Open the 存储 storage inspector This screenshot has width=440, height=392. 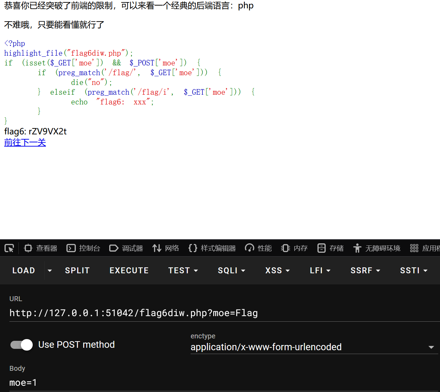coord(330,248)
